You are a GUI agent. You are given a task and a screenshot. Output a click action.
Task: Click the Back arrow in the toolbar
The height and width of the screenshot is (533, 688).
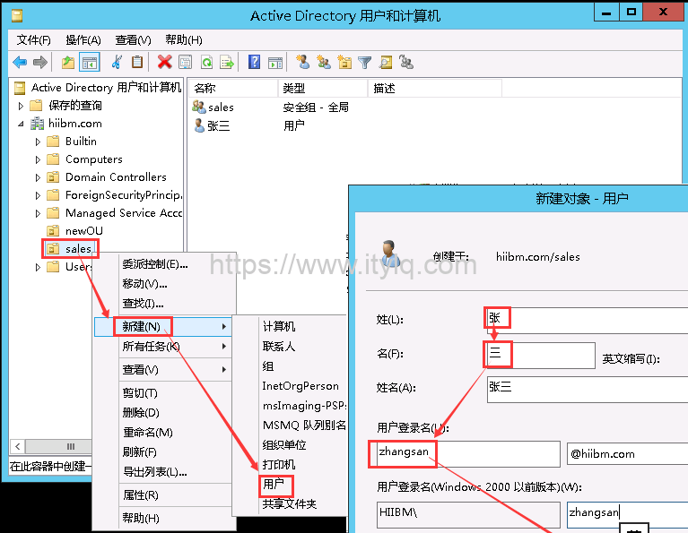point(20,62)
